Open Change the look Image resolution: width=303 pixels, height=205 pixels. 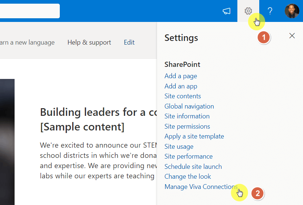click(188, 176)
